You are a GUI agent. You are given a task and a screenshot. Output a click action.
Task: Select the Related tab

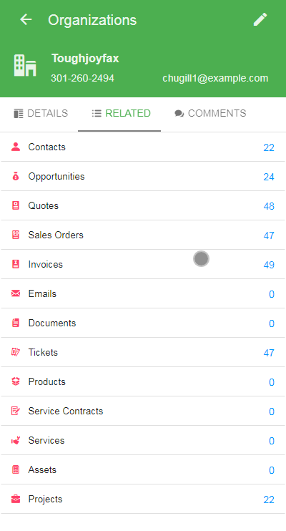click(121, 113)
